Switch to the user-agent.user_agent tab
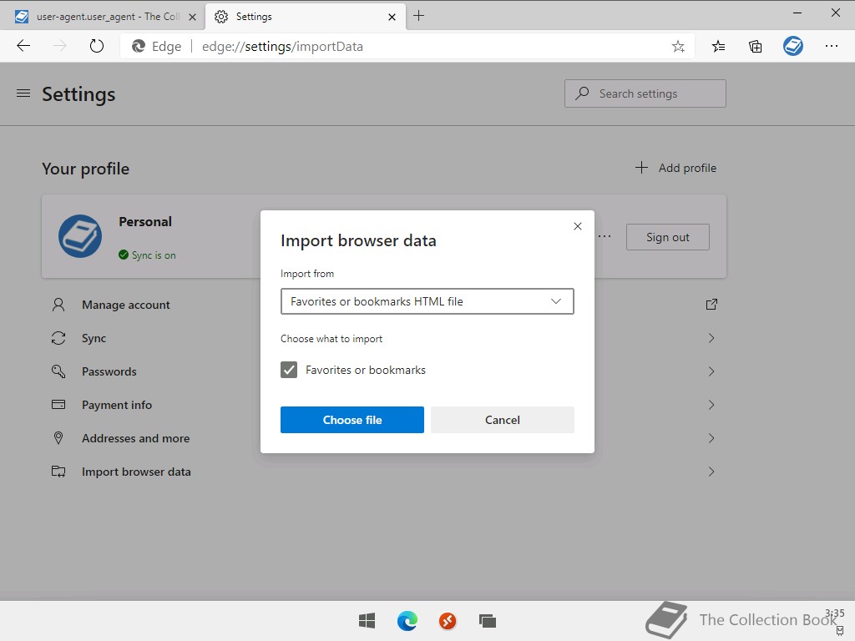The width and height of the screenshot is (855, 641). [100, 17]
